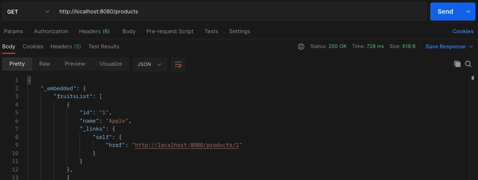Open search in response body
478x180 pixels.
(x=468, y=64)
